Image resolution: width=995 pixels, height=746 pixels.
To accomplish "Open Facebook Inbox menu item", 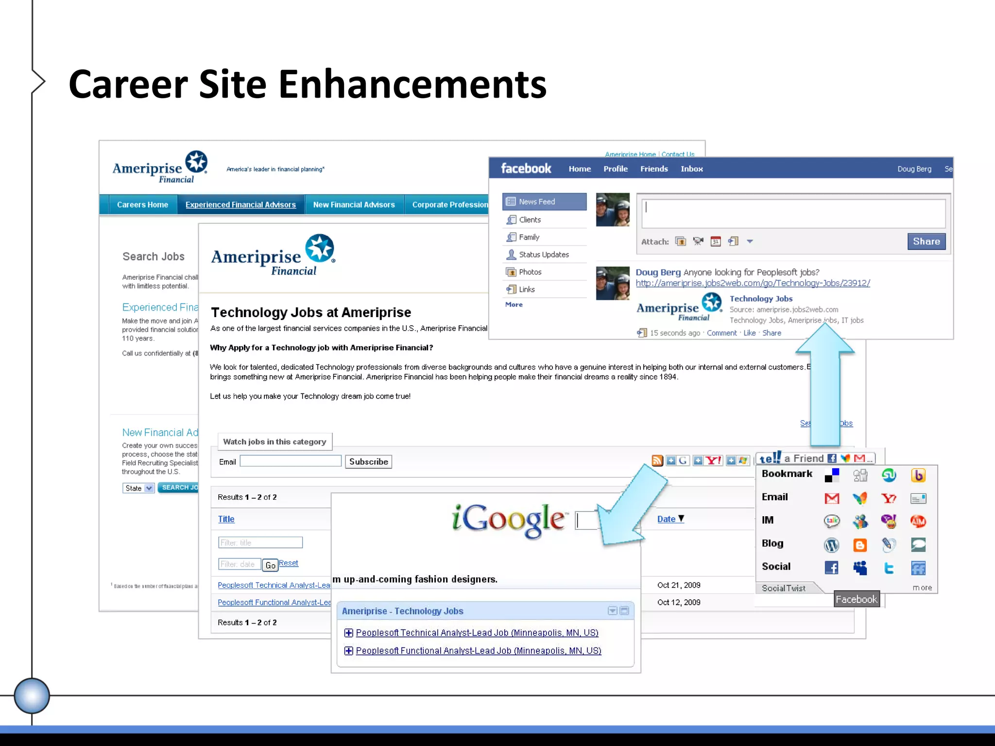I will pos(692,169).
